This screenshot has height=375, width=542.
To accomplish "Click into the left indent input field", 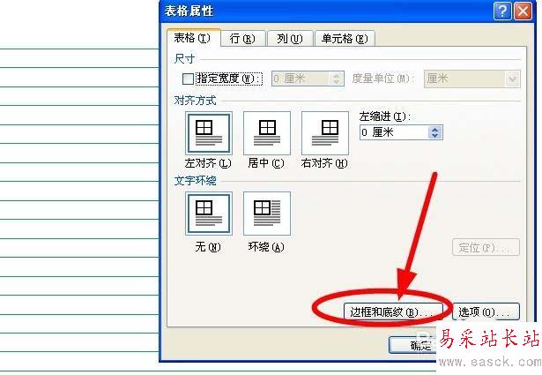I will click(394, 132).
